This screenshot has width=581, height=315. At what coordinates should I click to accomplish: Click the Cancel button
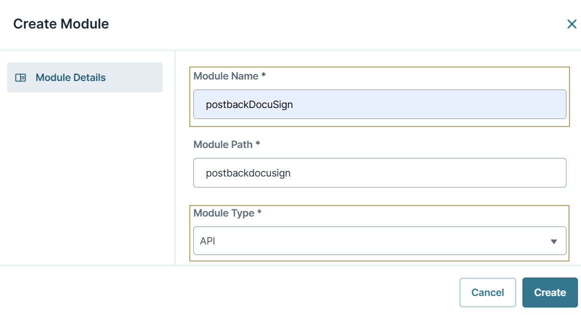(x=488, y=292)
